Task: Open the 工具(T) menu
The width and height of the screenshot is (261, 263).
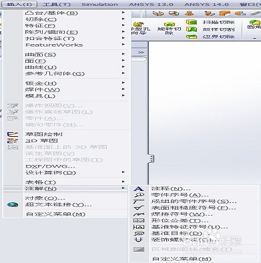Action: pos(57,4)
